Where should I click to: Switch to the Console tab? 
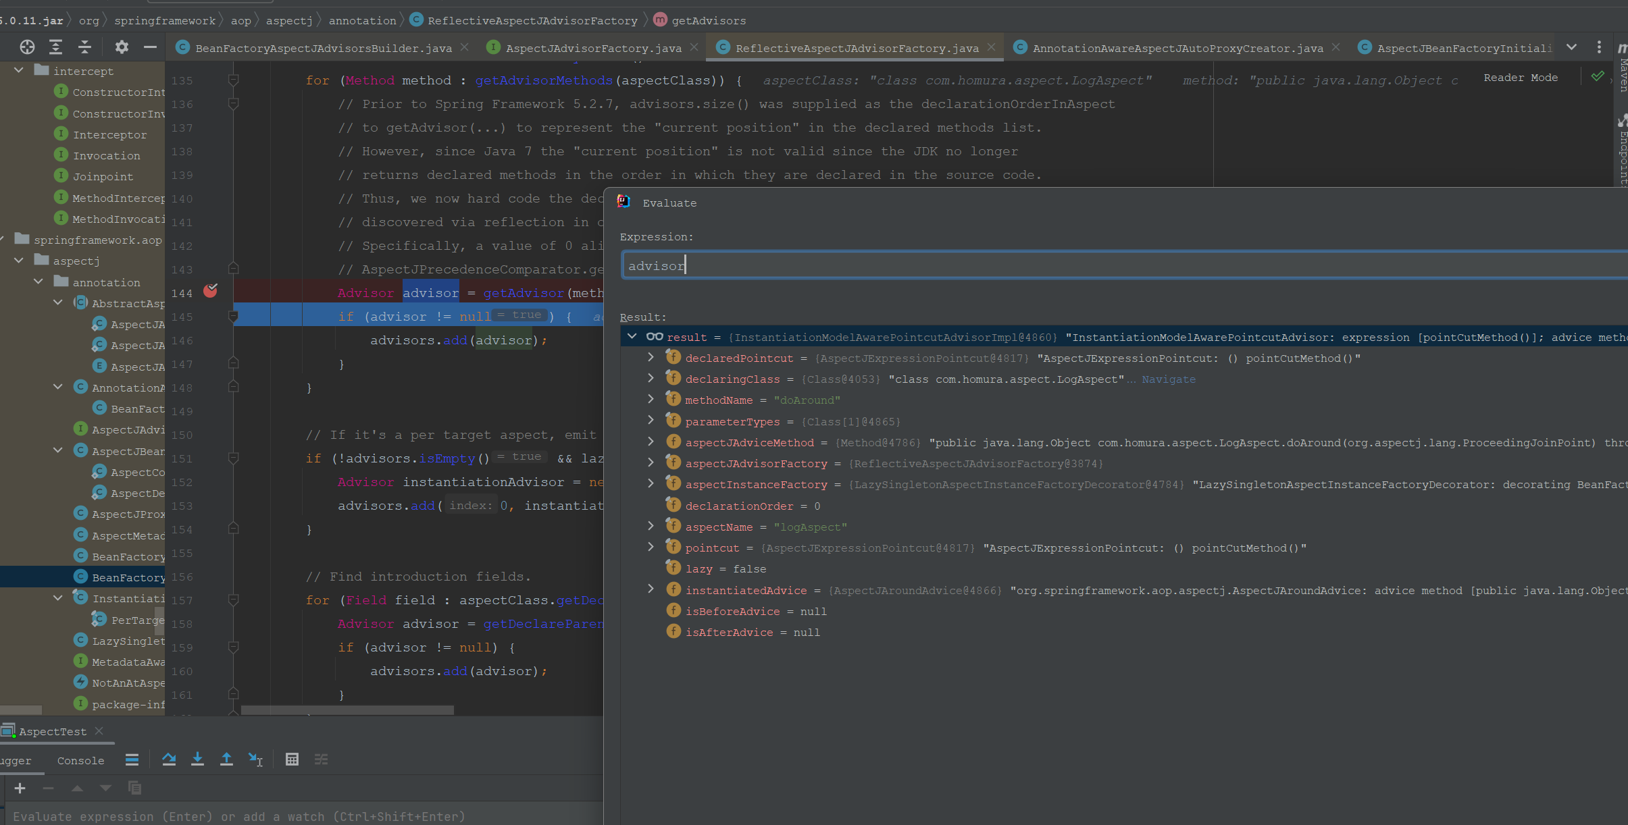click(x=80, y=761)
